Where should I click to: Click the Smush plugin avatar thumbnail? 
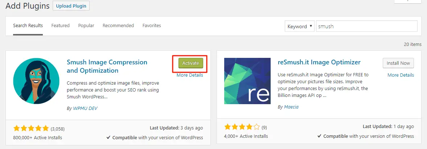click(36, 81)
